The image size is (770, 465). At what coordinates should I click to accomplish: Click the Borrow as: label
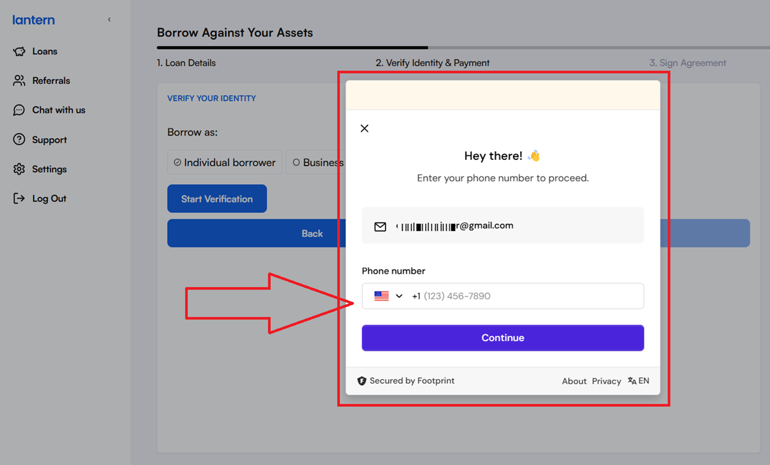tap(193, 132)
